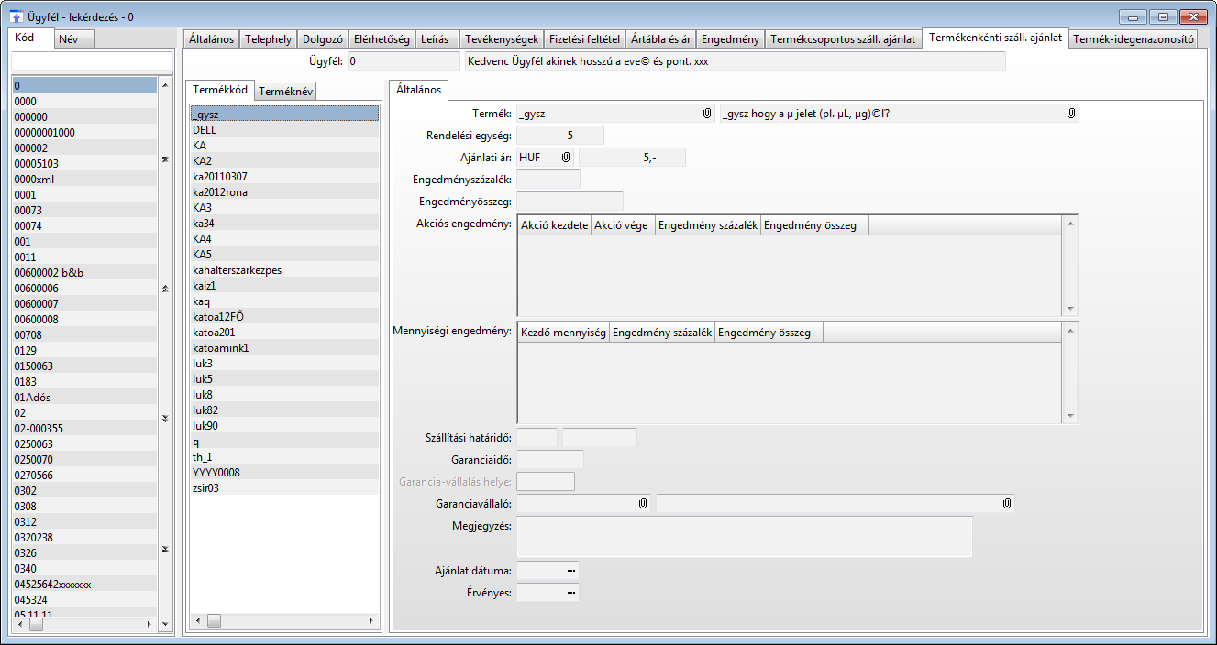
Task: Open the Termékcsoportos száll. ajánlat tab
Action: [843, 39]
